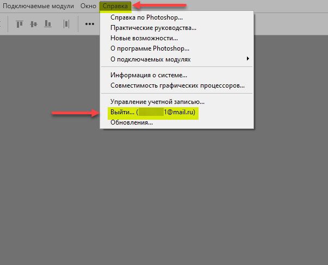Select Новые возможности... entry
This screenshot has width=328, height=265.
pos(177,38)
